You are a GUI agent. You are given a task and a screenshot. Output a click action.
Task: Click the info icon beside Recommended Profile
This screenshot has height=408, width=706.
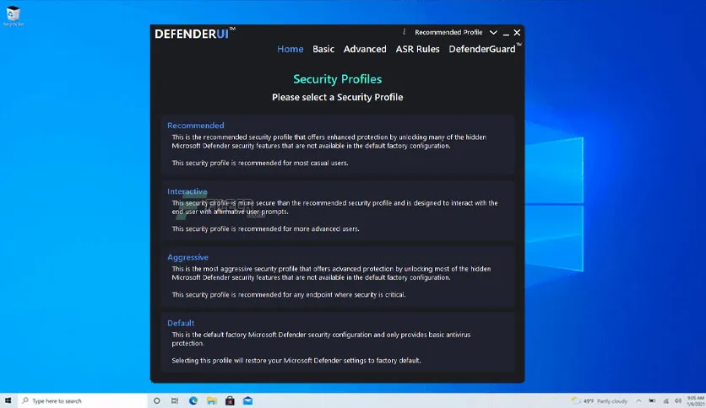pyautogui.click(x=404, y=32)
